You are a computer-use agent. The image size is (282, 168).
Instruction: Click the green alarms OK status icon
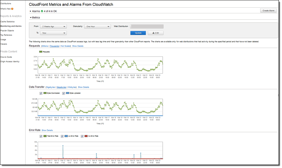pyautogui.click(x=42, y=11)
